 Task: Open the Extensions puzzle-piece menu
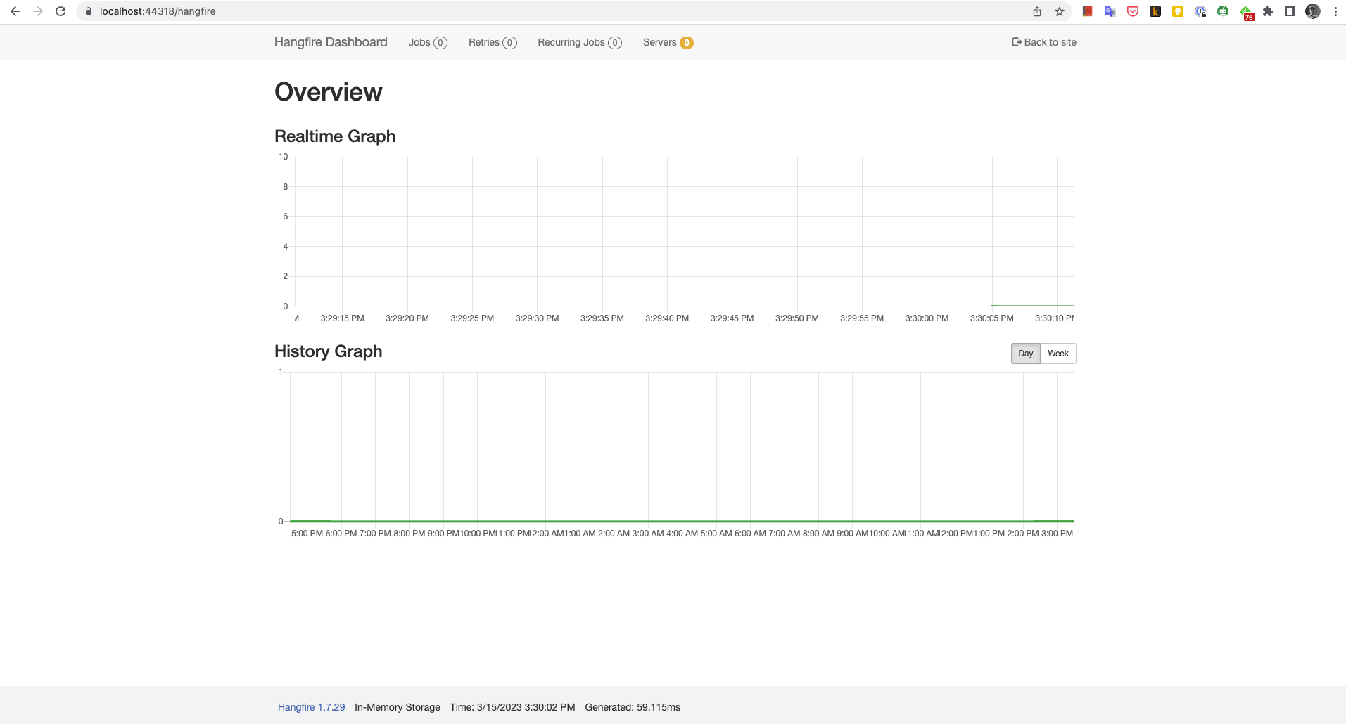pyautogui.click(x=1268, y=11)
